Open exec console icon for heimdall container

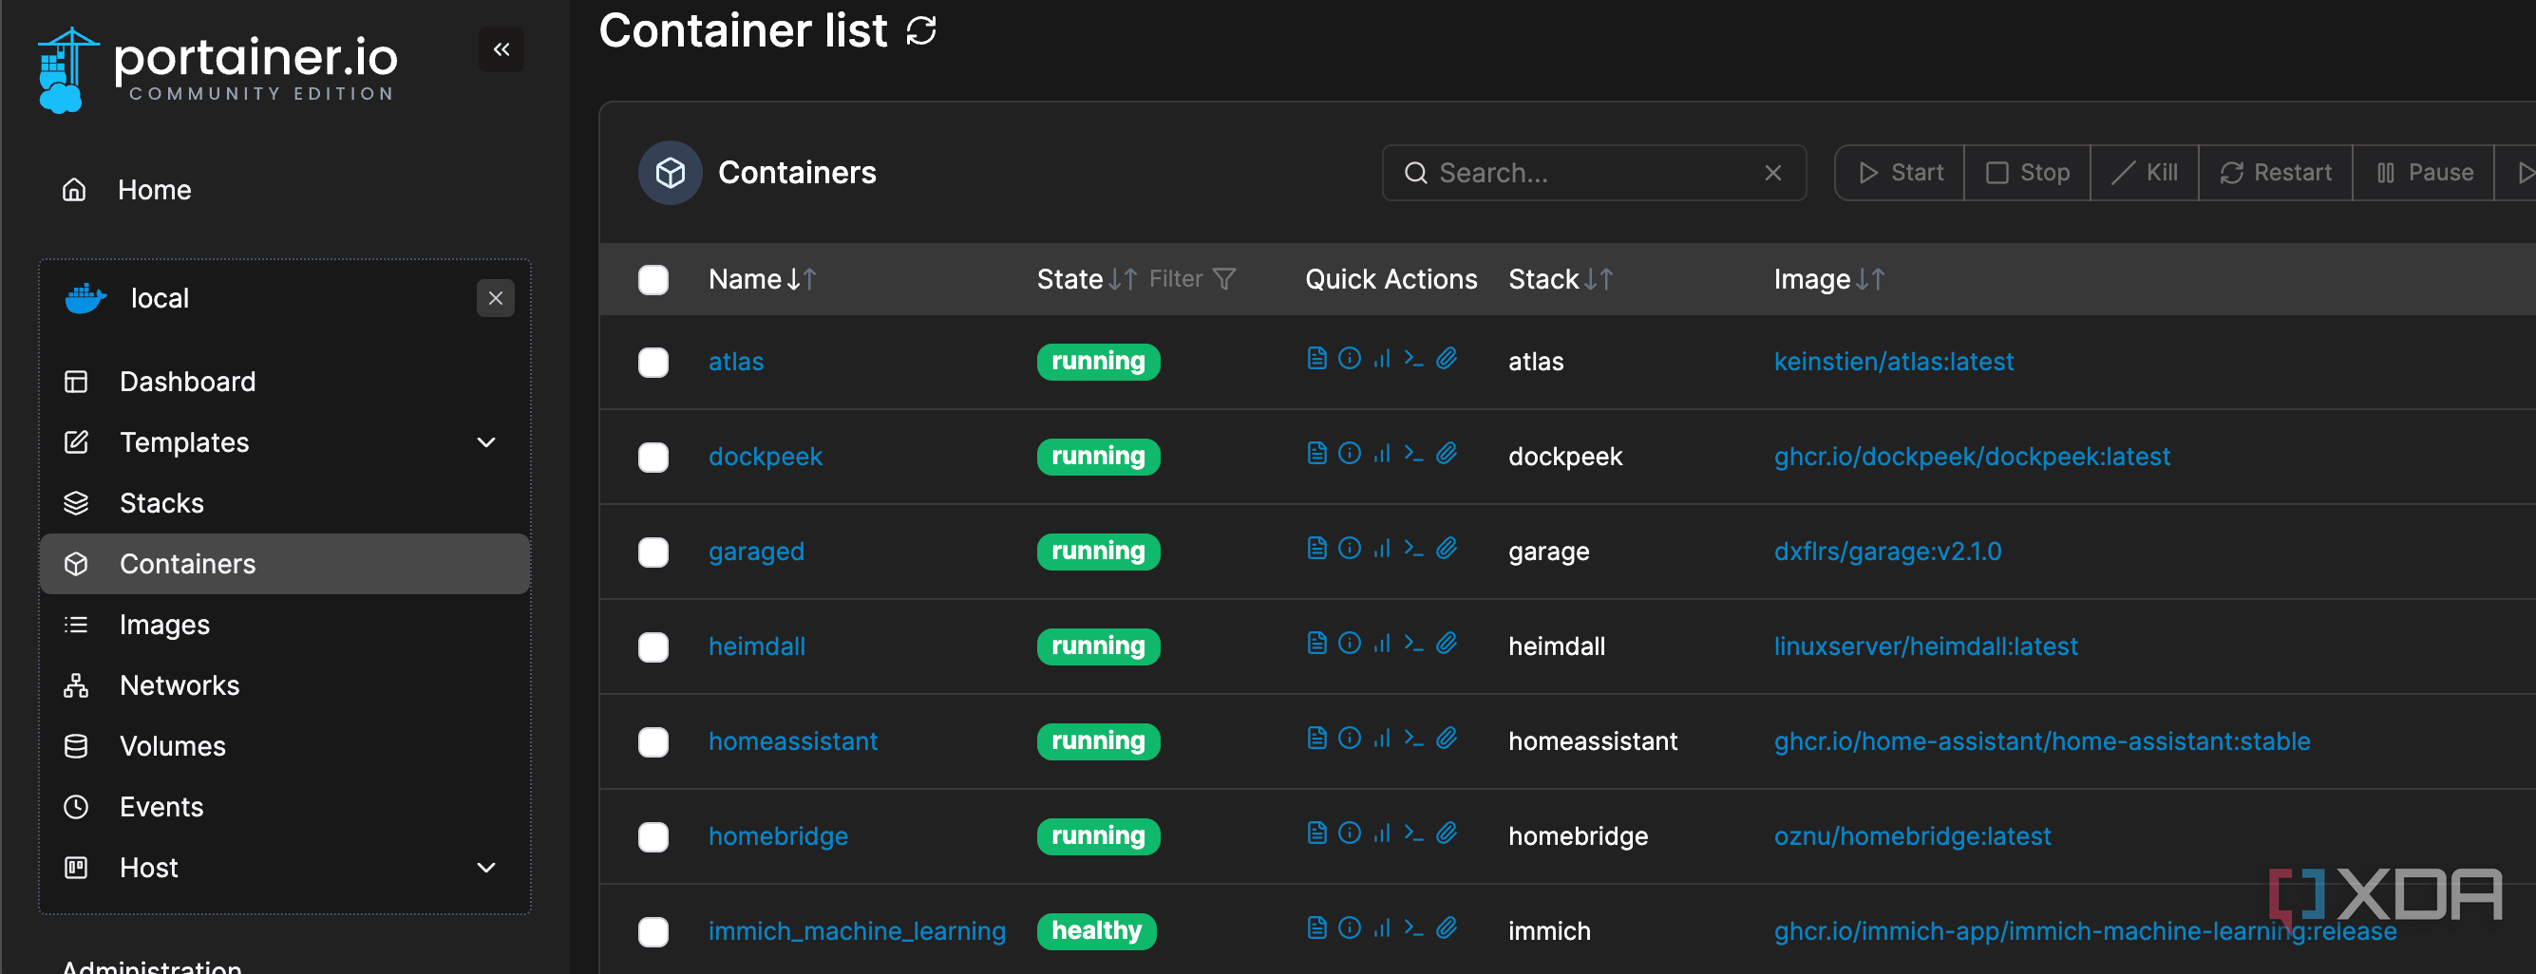(1413, 644)
